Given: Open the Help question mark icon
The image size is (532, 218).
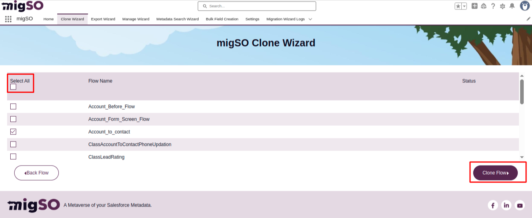Looking at the screenshot, I should (x=493, y=6).
